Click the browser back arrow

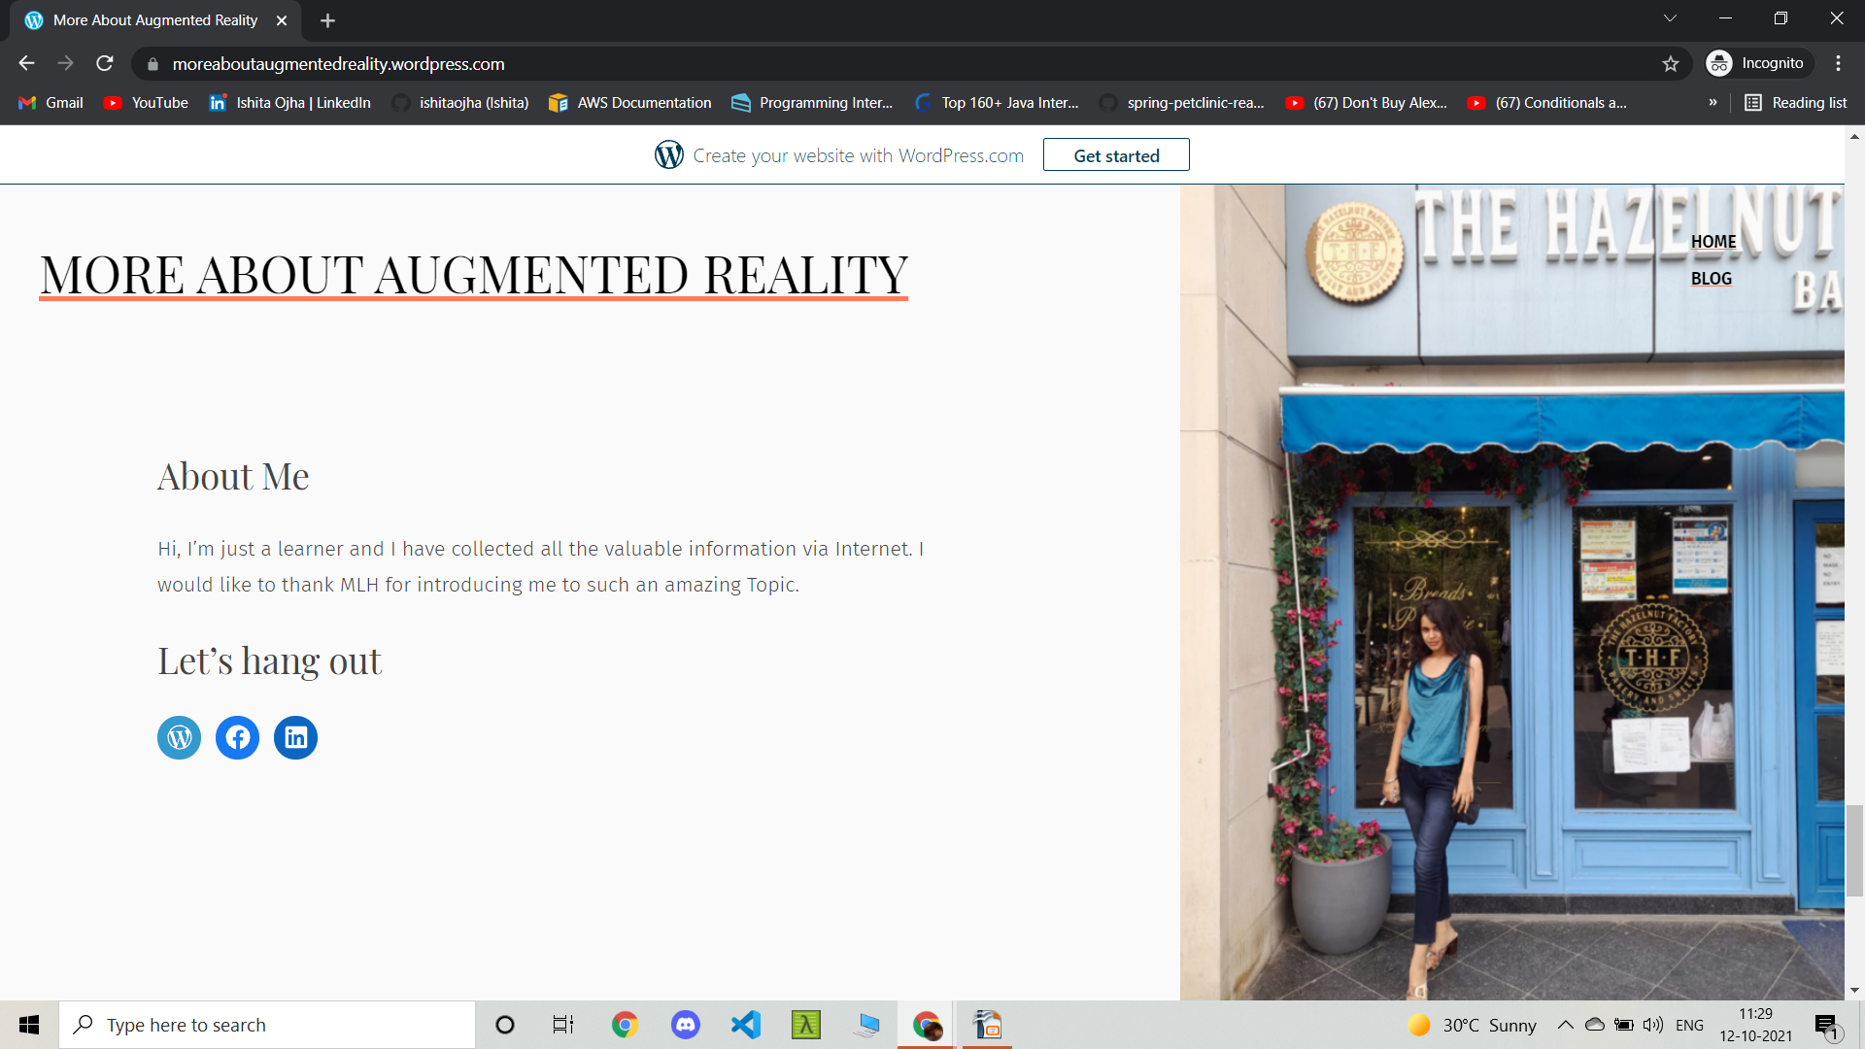(x=26, y=64)
